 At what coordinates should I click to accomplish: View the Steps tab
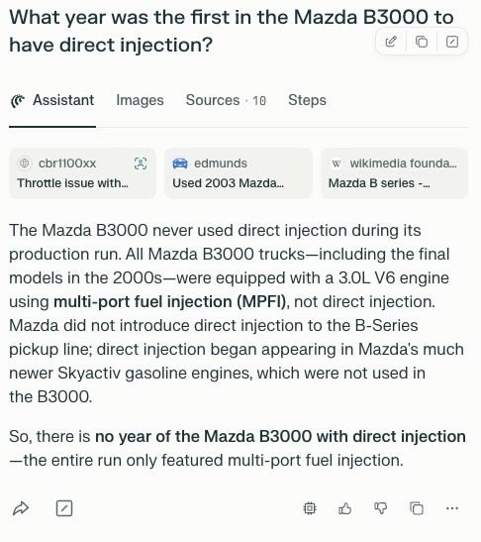(x=307, y=100)
